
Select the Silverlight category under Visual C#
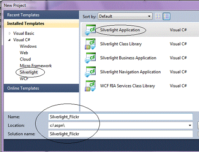(x=29, y=72)
